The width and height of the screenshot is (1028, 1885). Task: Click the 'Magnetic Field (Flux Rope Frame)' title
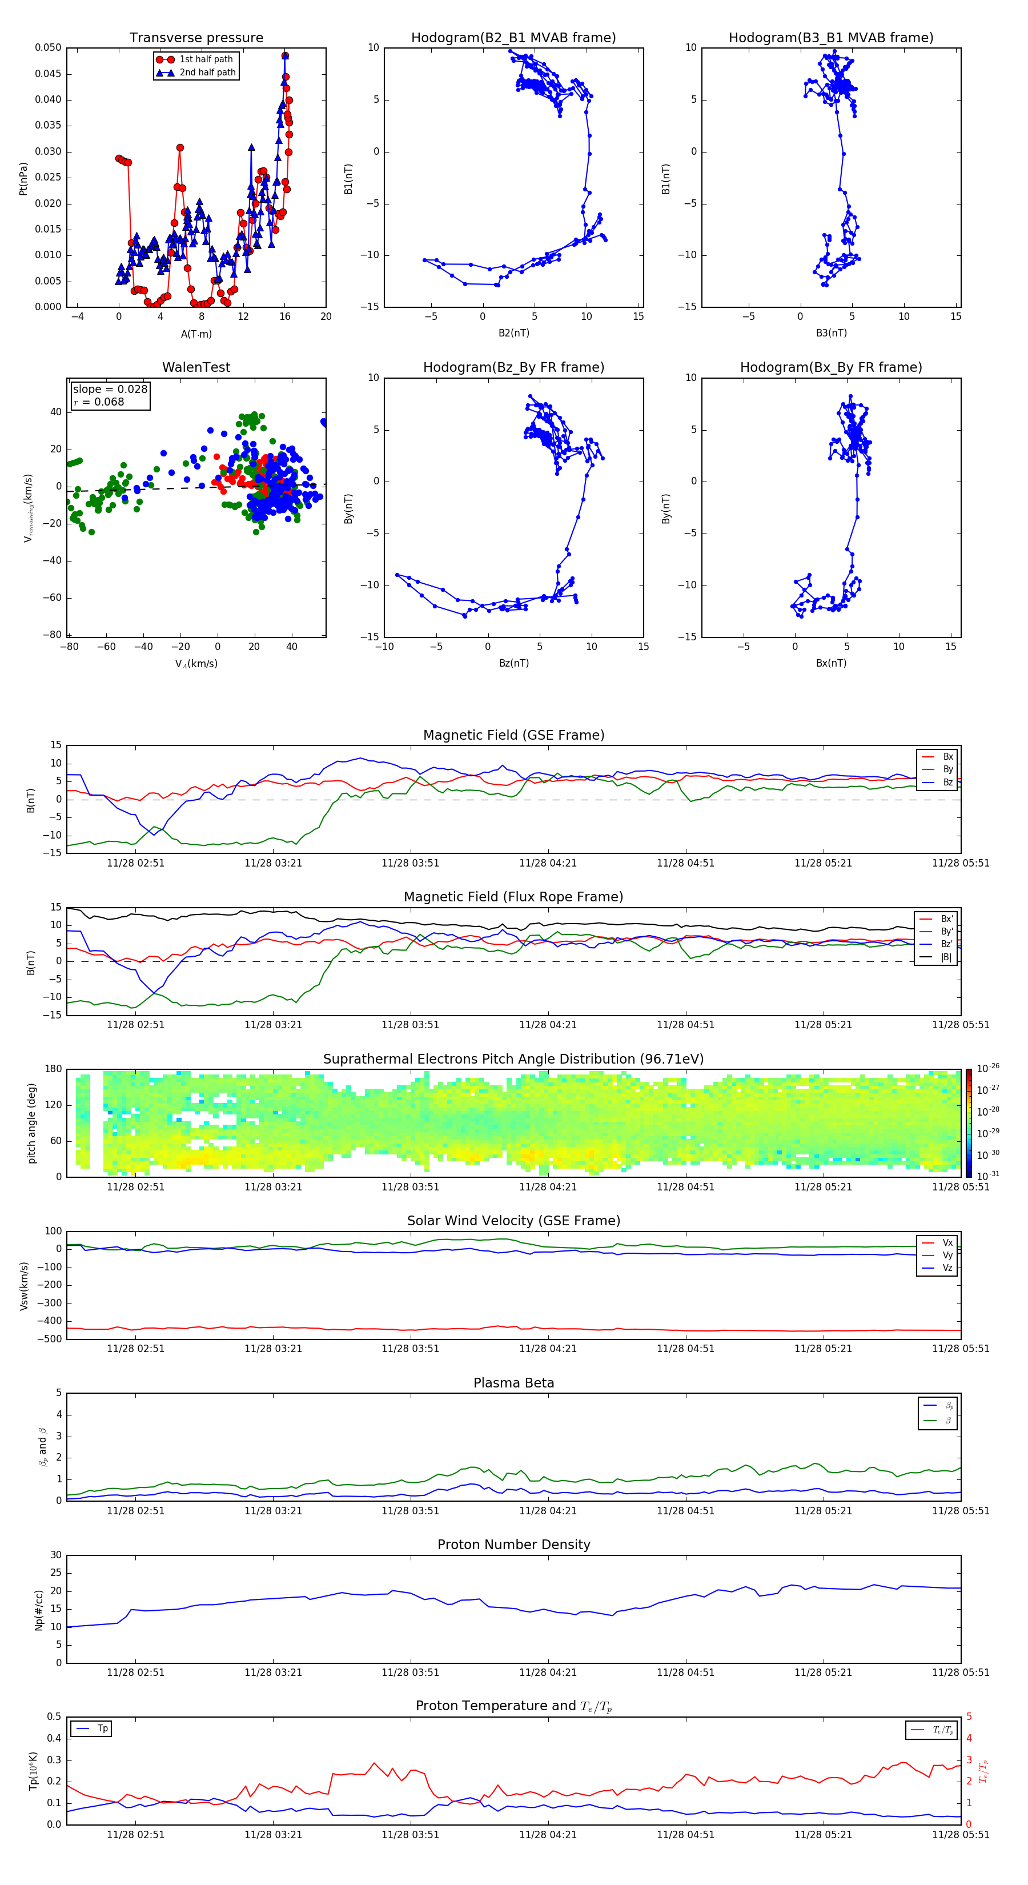[x=513, y=896]
